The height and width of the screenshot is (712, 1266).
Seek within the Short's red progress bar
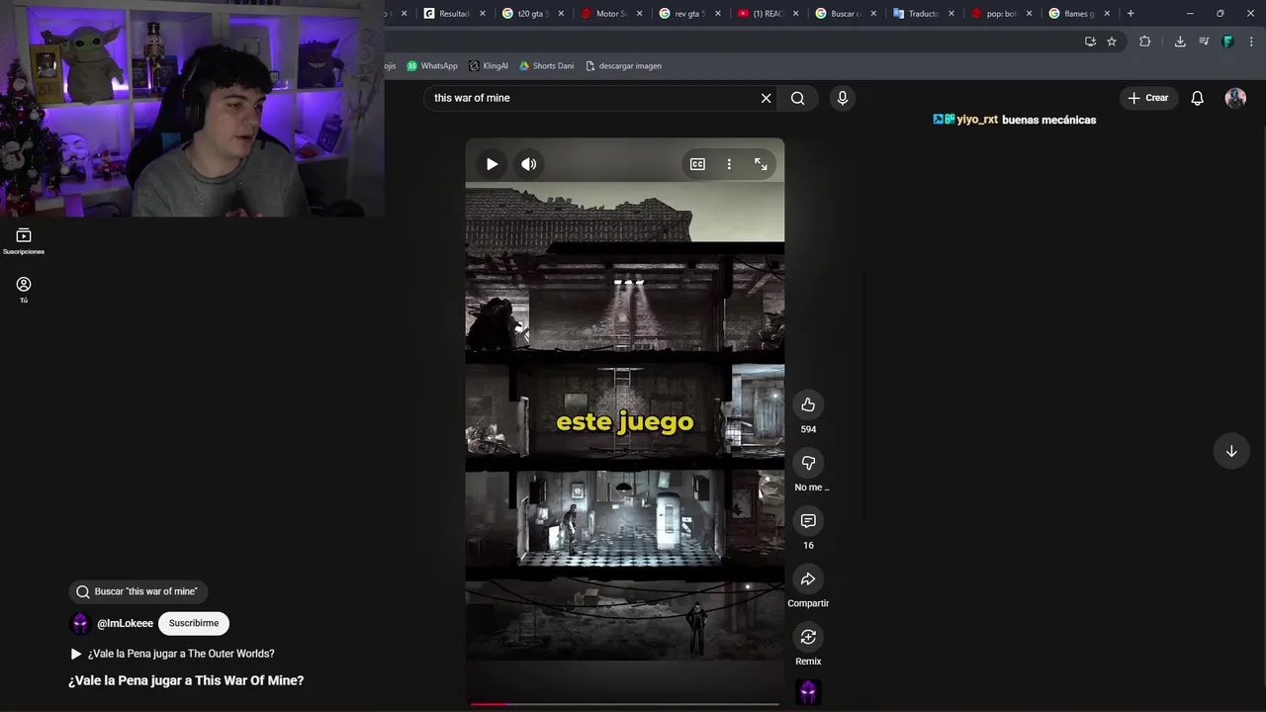click(625, 704)
